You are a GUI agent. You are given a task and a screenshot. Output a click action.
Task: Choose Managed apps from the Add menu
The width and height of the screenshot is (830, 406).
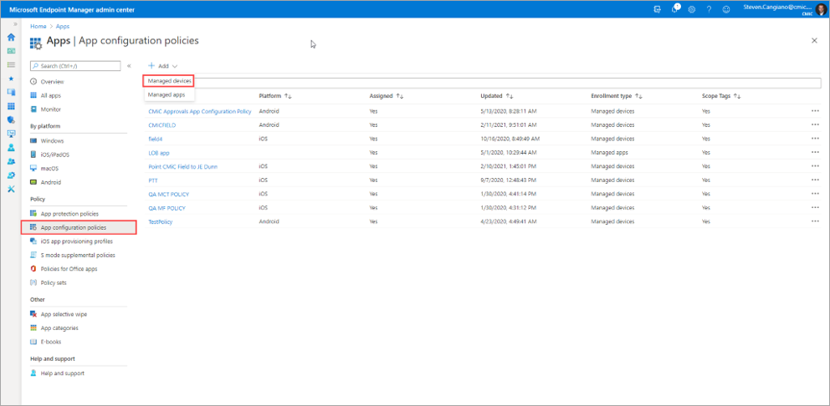pyautogui.click(x=167, y=94)
